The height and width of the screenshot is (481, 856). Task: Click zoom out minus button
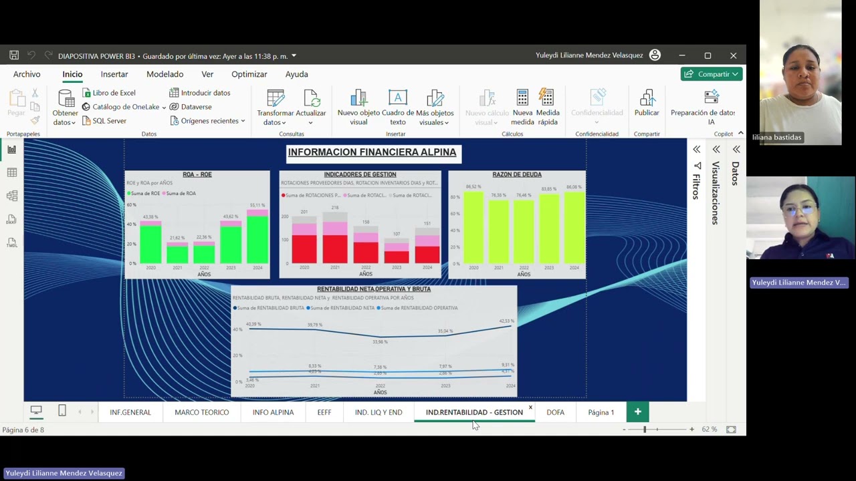point(624,430)
